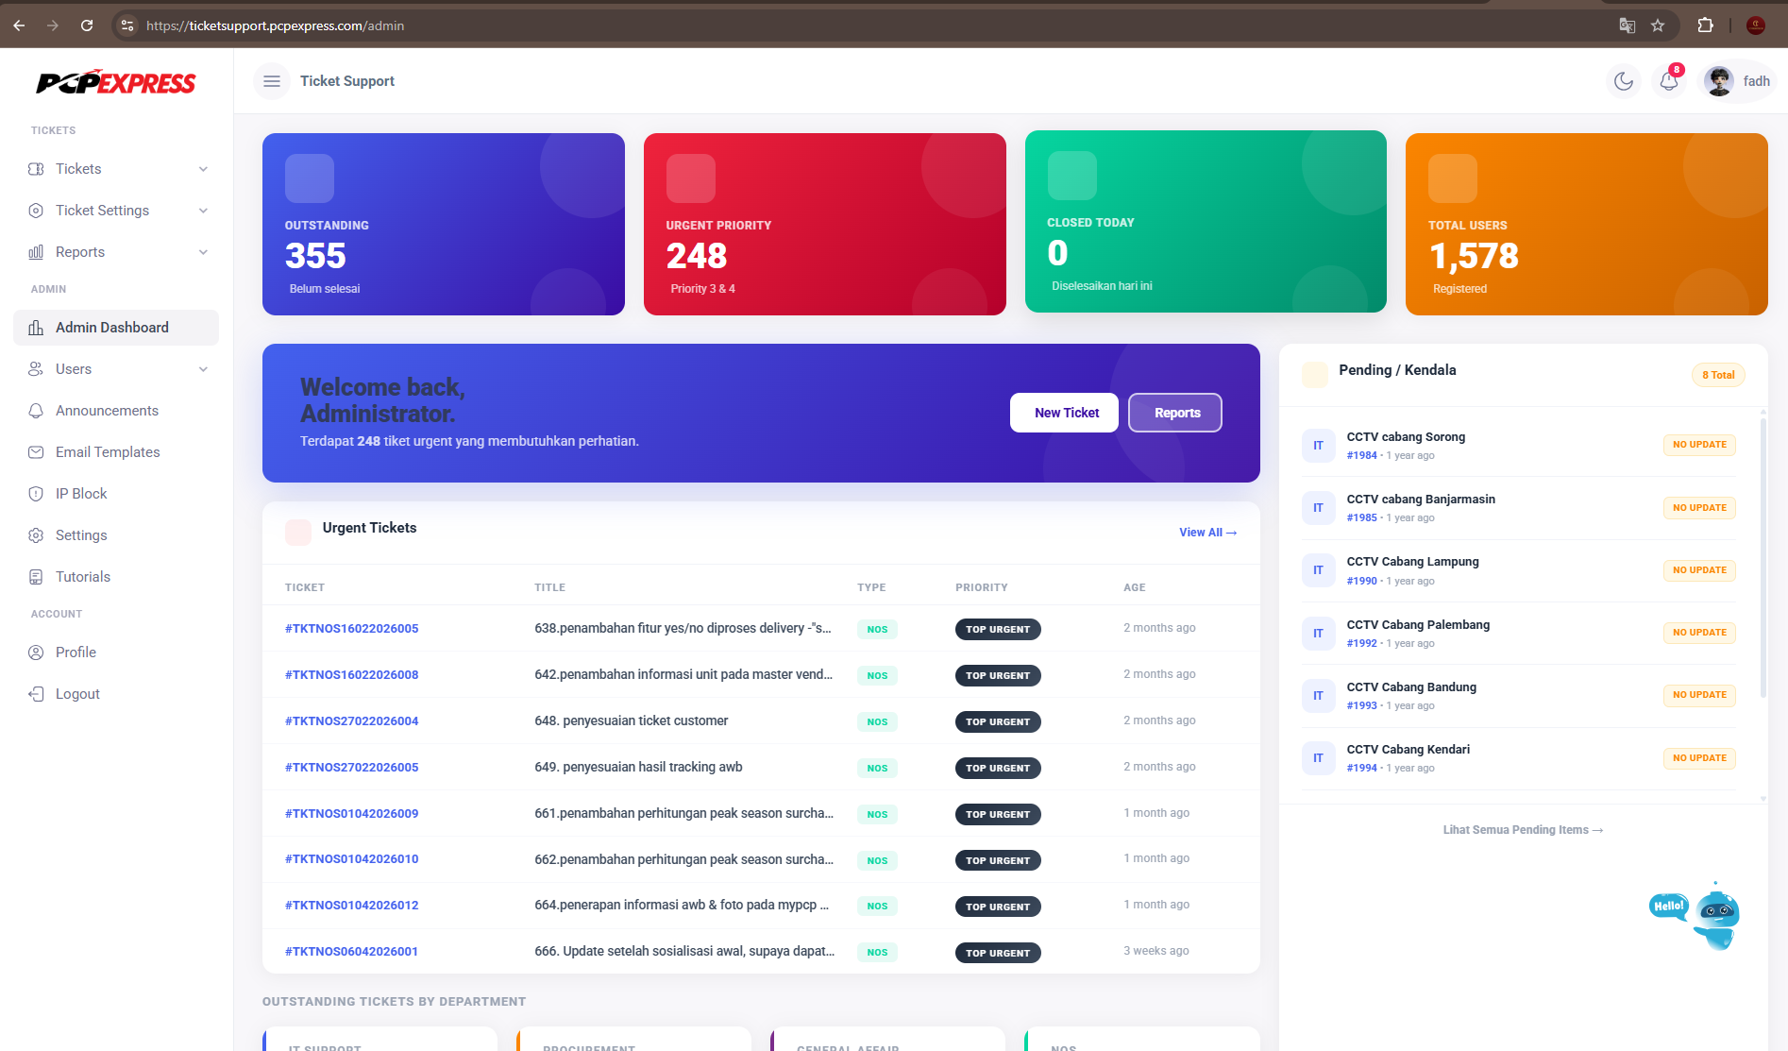This screenshot has height=1051, width=1788.
Task: Click #1990 ticket number link
Action: pos(1361,581)
